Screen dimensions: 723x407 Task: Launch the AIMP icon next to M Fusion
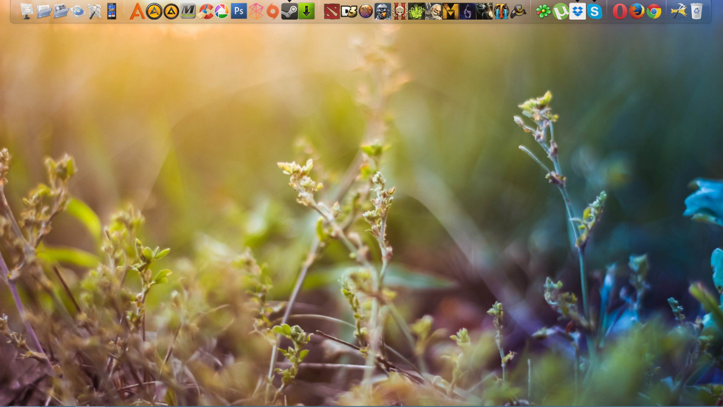[171, 11]
